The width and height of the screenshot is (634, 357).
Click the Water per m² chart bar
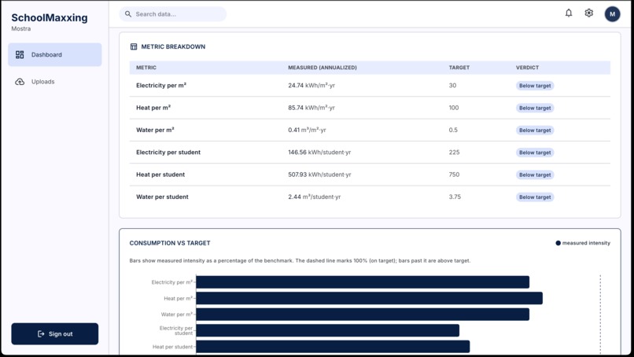[x=363, y=314]
